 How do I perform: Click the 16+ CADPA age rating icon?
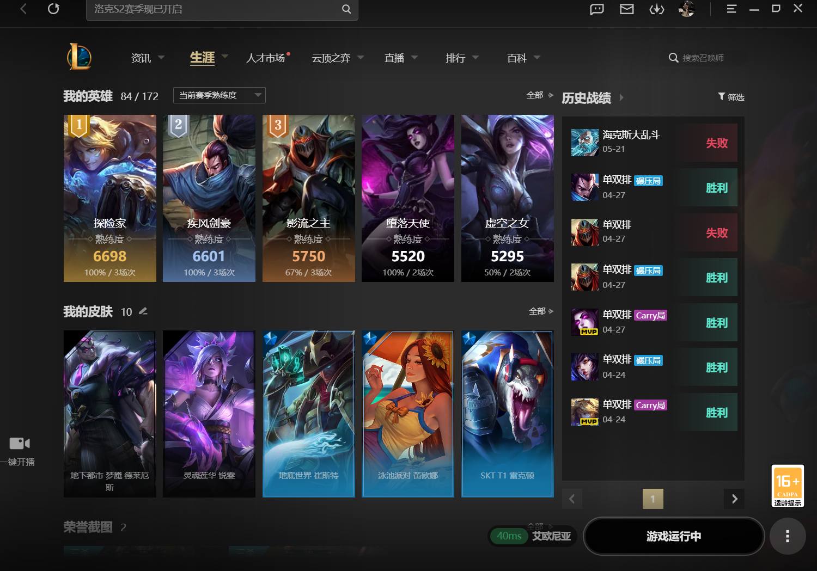[x=788, y=486]
